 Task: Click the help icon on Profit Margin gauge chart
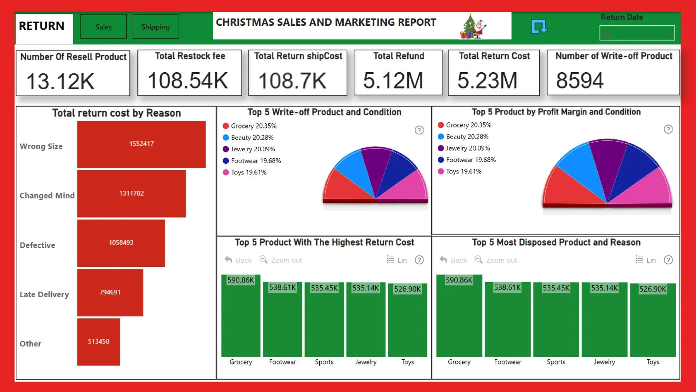668,129
